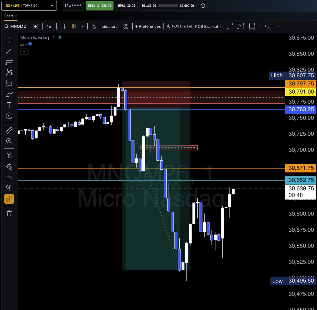Select the candlestick chart type icon
The image size is (317, 310).
(x=74, y=26)
